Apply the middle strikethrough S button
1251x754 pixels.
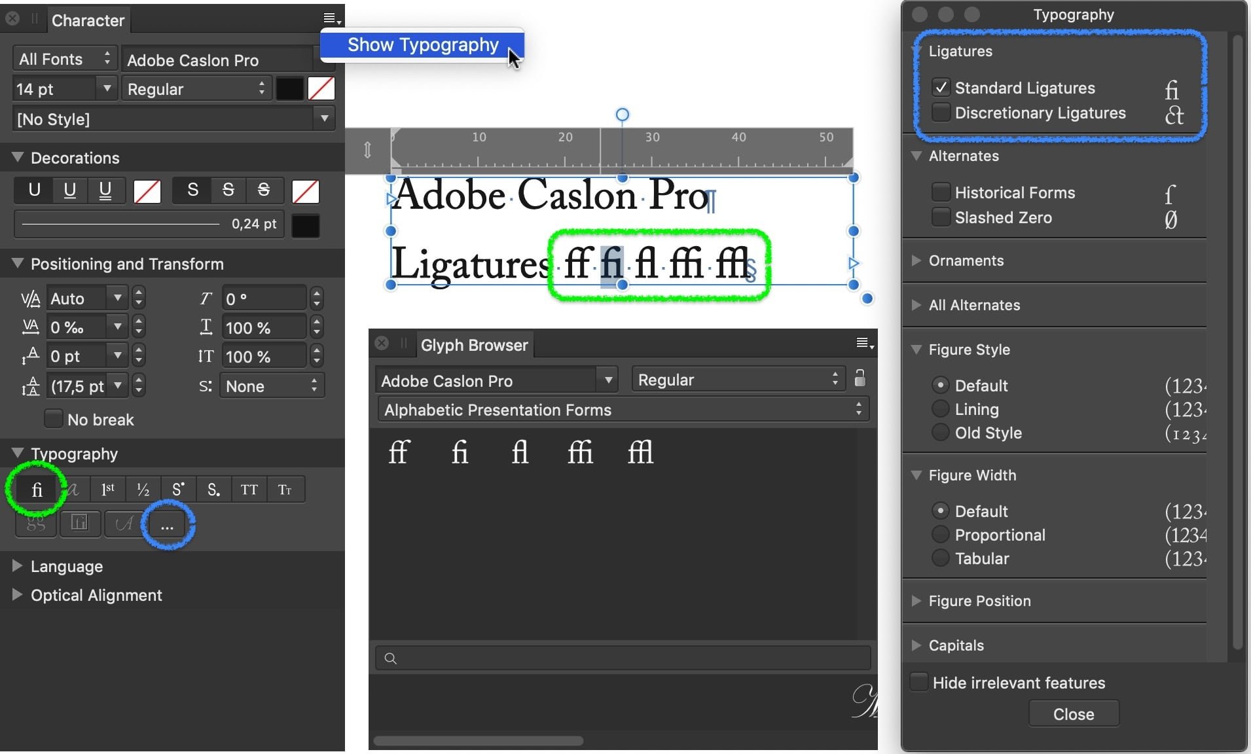point(228,190)
